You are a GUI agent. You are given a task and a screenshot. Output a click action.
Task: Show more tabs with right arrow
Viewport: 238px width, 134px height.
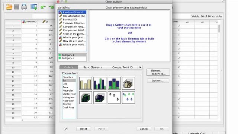coord(140,67)
